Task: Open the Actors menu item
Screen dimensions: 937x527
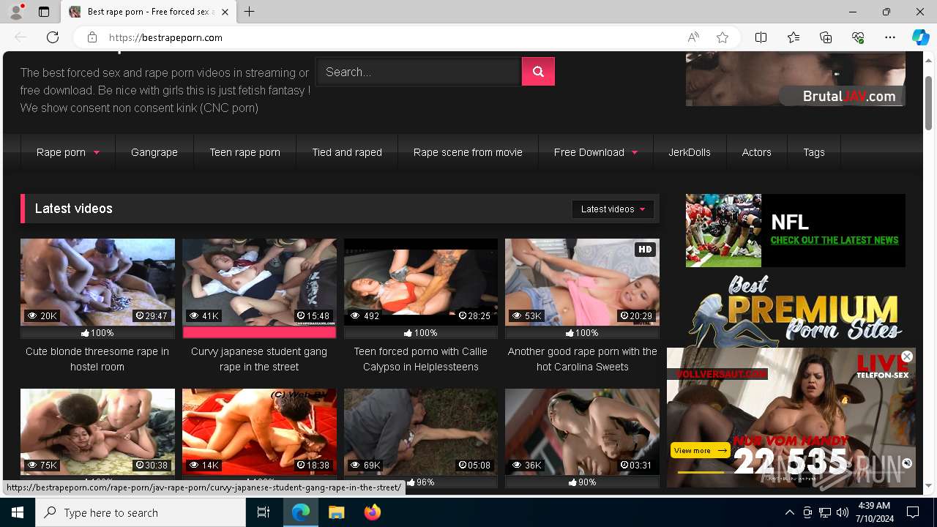Action: [756, 152]
